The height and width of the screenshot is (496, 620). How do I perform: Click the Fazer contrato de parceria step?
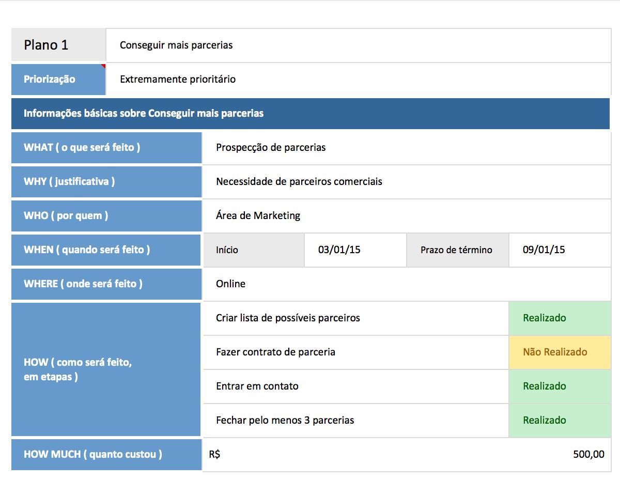[x=355, y=352]
